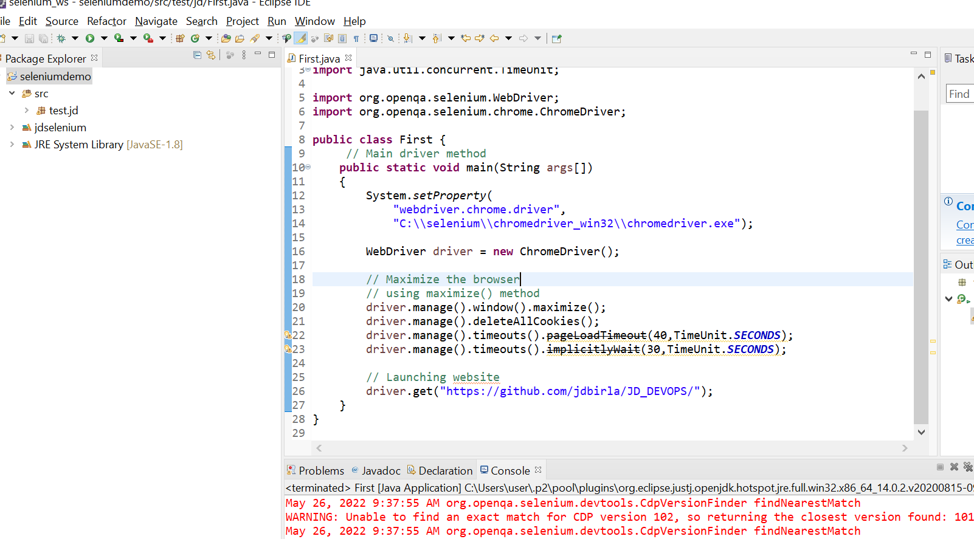This screenshot has width=974, height=539.
Task: Open the Refactor menu
Action: (106, 21)
